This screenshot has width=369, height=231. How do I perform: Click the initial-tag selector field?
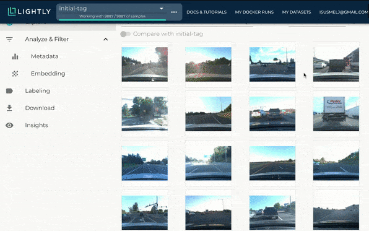112,9
